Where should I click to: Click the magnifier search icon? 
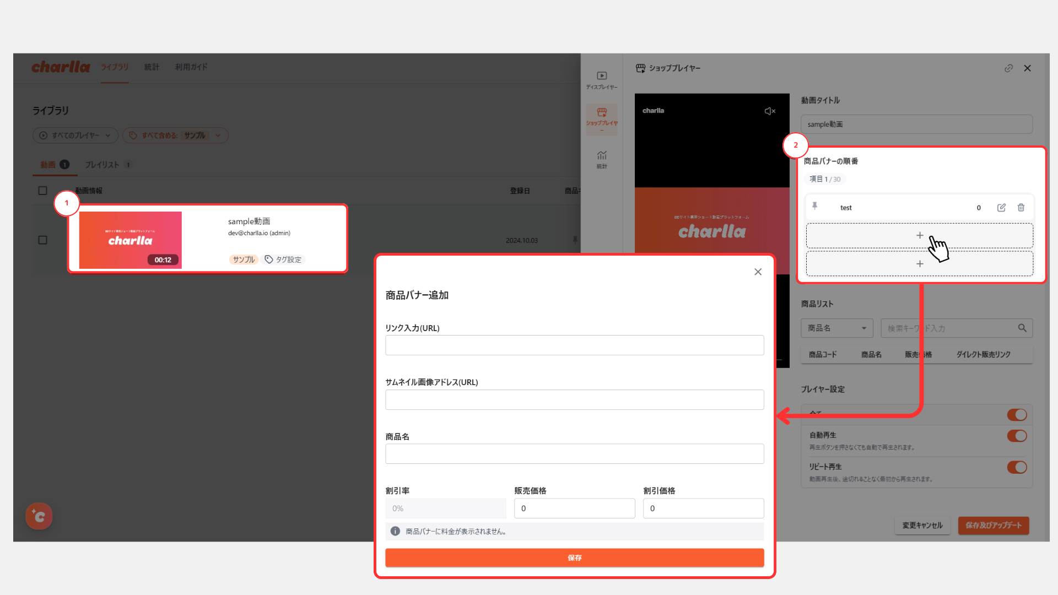pos(1022,328)
